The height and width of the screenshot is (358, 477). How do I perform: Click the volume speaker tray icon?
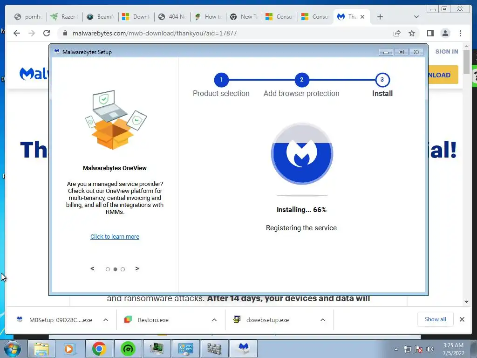pyautogui.click(x=430, y=350)
